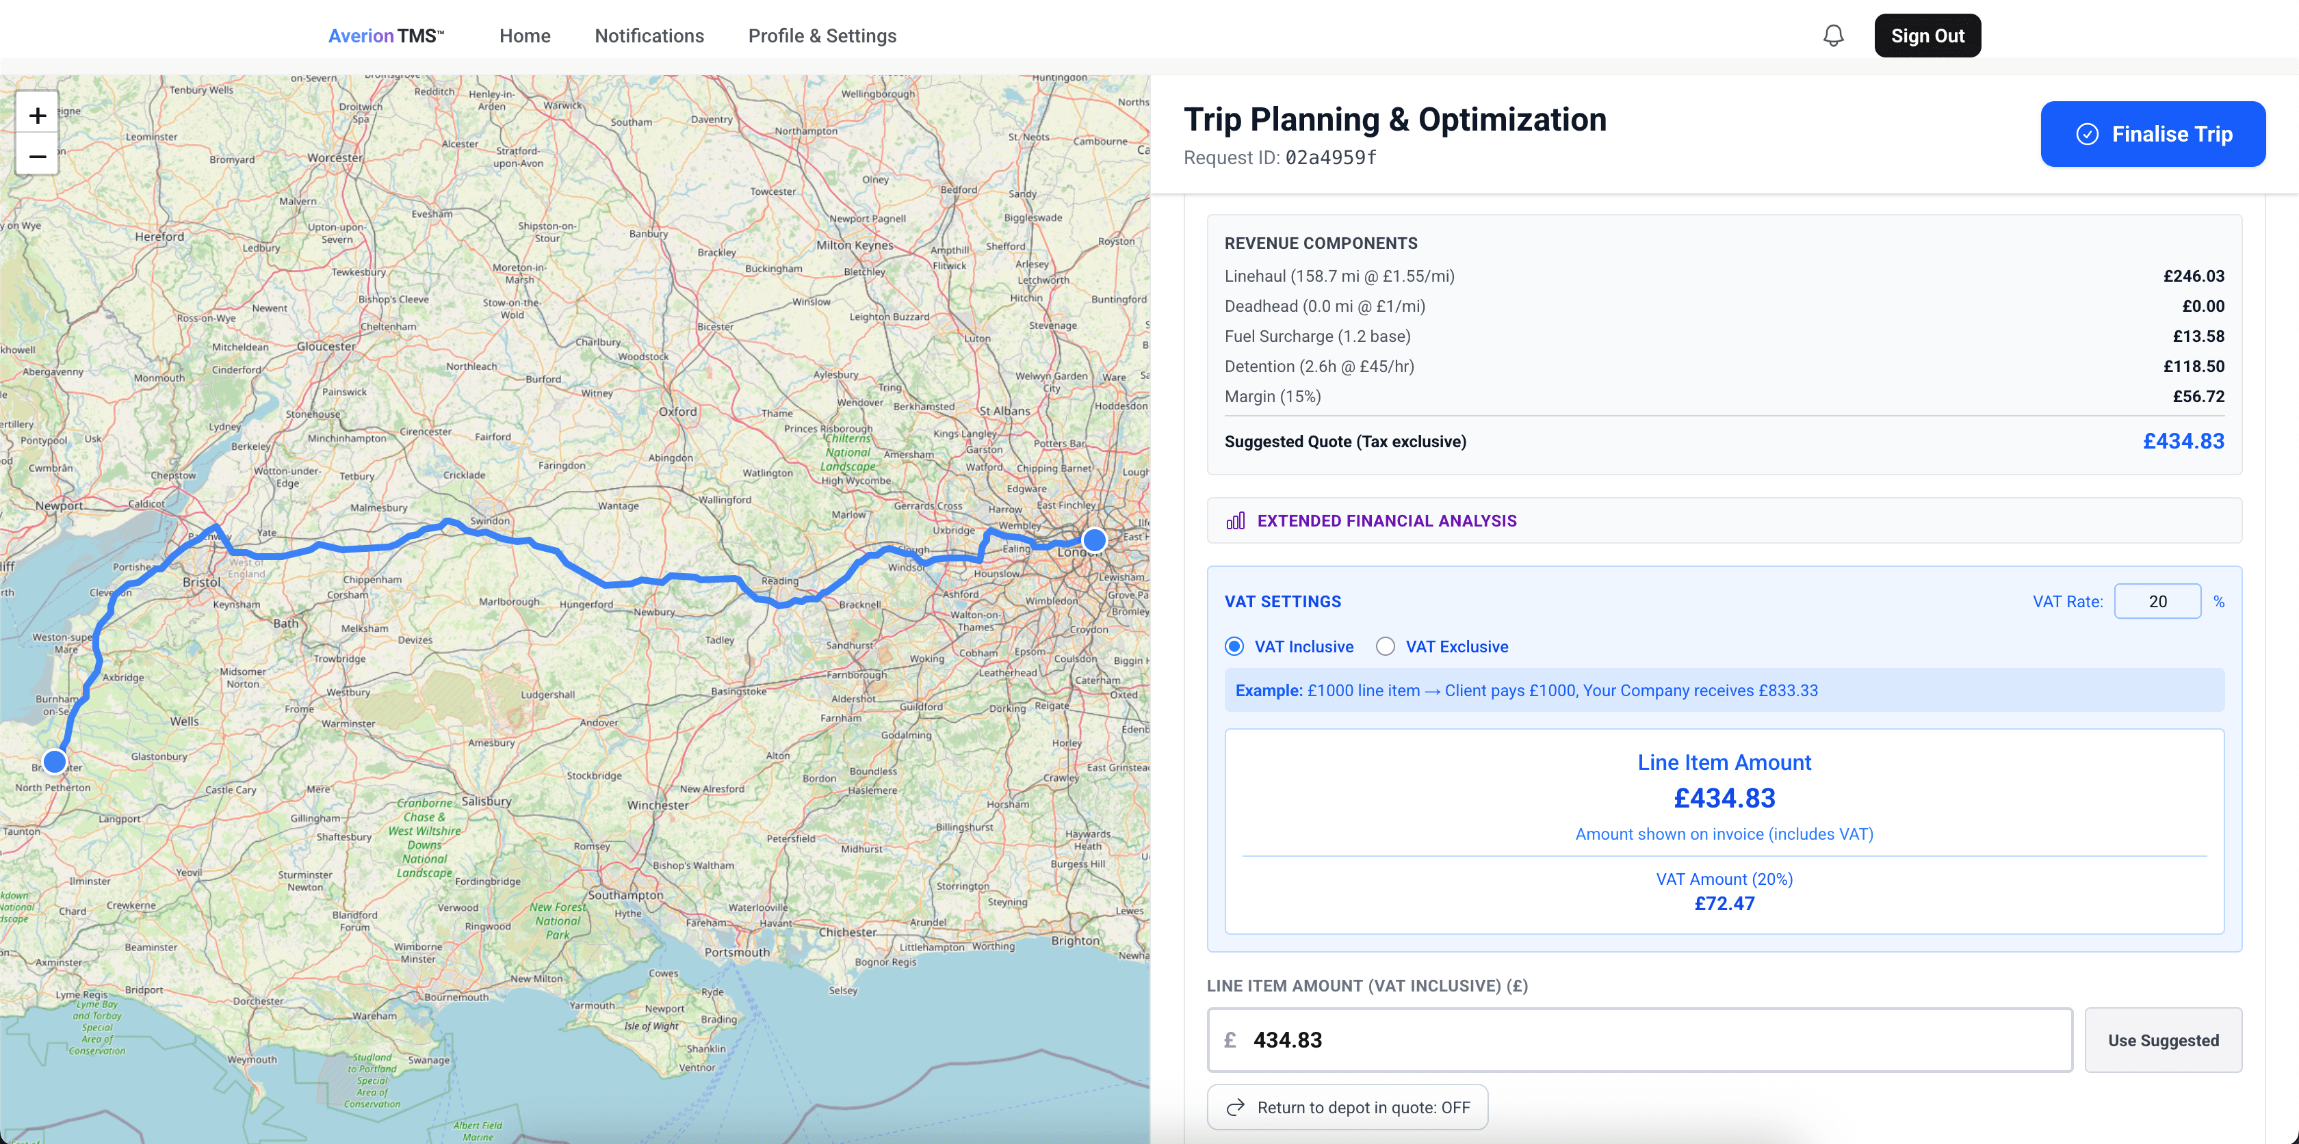Image resolution: width=2299 pixels, height=1144 pixels.
Task: Toggle Return to depot in quote setting
Action: point(1347,1106)
